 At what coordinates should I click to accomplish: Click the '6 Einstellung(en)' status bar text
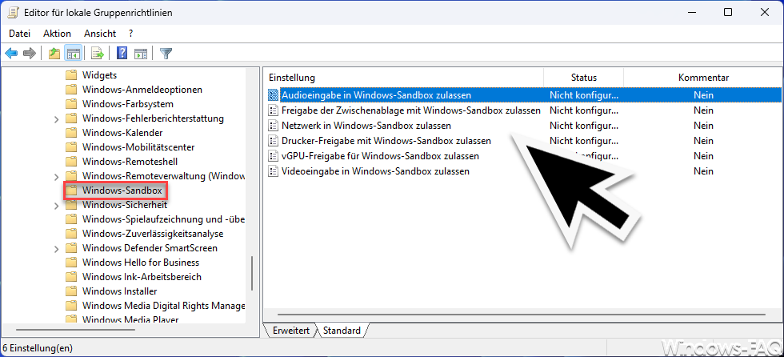[x=38, y=347]
